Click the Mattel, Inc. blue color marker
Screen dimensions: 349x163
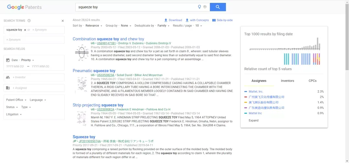[x=246, y=91]
